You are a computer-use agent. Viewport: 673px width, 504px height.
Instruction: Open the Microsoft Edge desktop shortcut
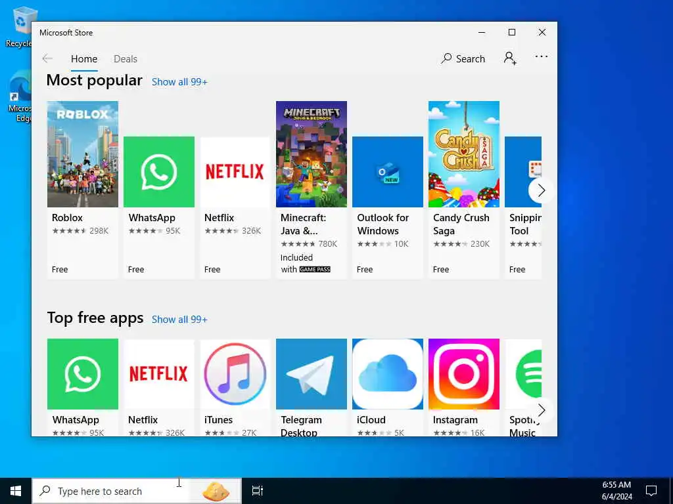(19, 96)
